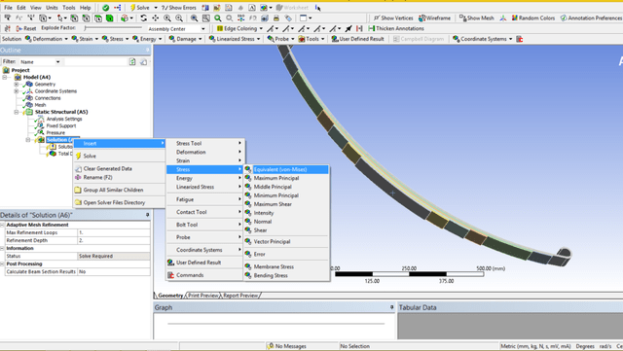Click the Zoom to Fit magnifier icon
Screen dimensions: 623x351
click(217, 18)
